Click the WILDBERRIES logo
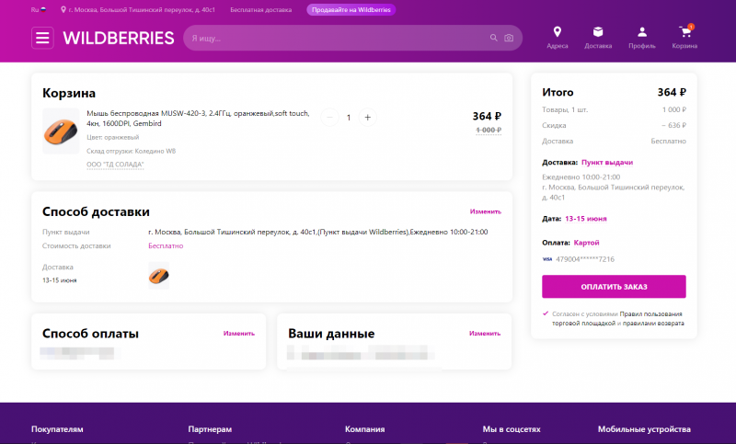 tap(119, 38)
